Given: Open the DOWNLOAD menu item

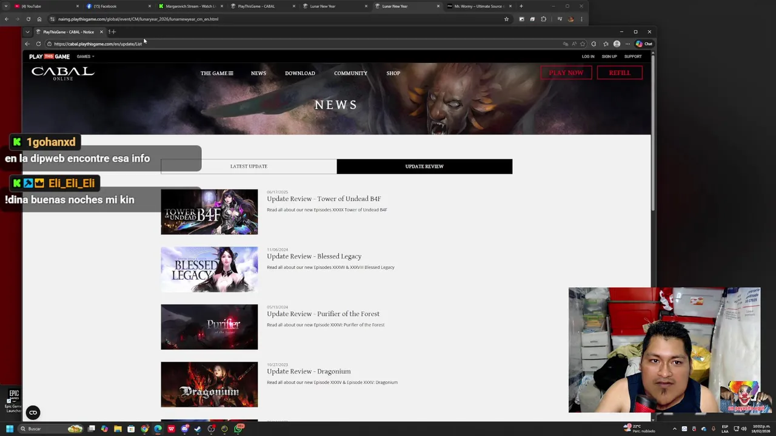Looking at the screenshot, I should [x=300, y=73].
